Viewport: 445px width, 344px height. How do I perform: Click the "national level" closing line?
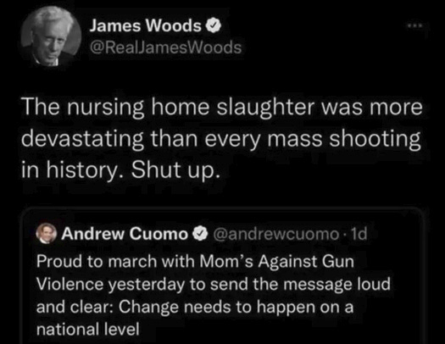coord(88,330)
